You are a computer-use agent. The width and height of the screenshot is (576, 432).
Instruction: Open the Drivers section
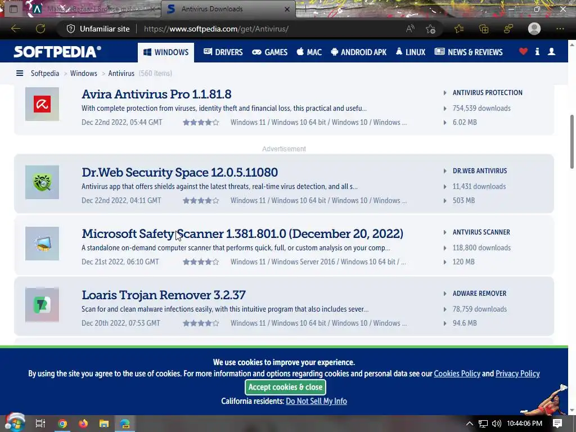(x=223, y=52)
